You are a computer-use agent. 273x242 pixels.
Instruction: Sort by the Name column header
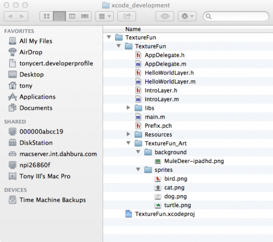coord(133,29)
